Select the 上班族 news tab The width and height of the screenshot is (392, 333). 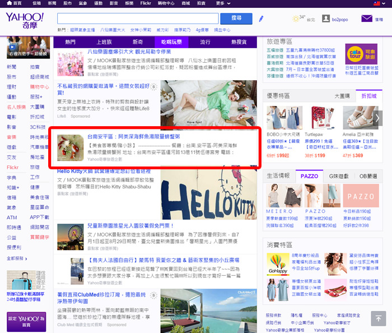(x=104, y=42)
